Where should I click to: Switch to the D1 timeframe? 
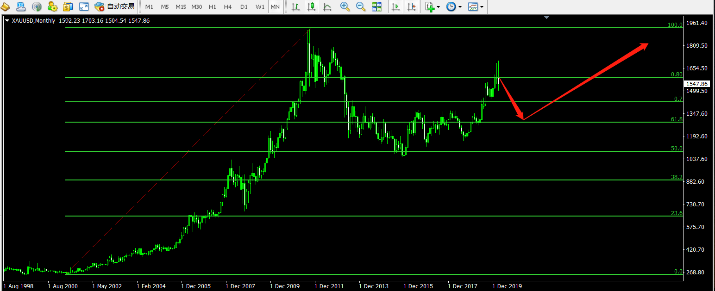pyautogui.click(x=244, y=7)
